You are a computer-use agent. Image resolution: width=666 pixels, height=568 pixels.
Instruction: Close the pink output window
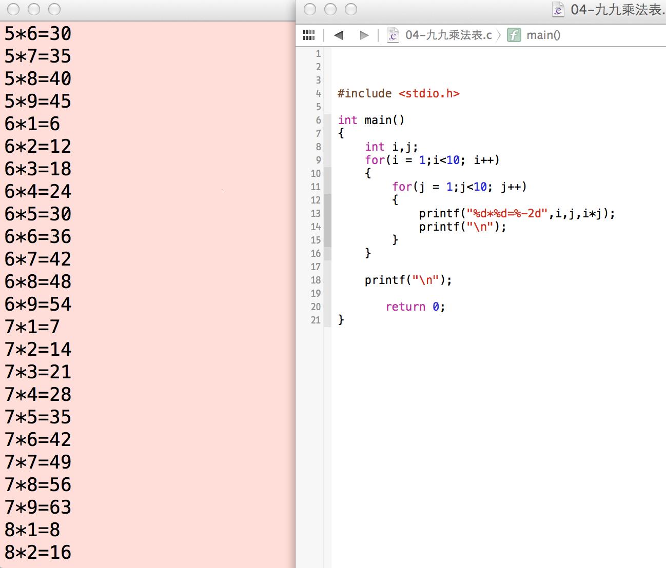tap(14, 9)
